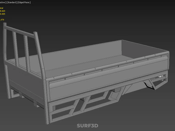The image size is (175, 131).
Task: Open the [Standard] viewport shading label menu
Action: [12, 3]
